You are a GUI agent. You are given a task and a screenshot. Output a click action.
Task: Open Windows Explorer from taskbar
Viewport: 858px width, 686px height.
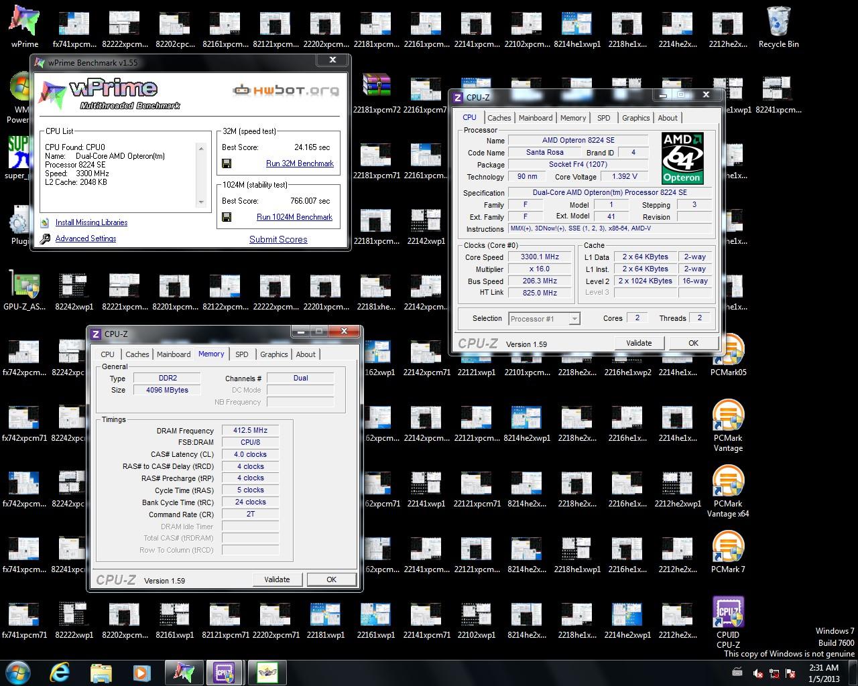(101, 672)
